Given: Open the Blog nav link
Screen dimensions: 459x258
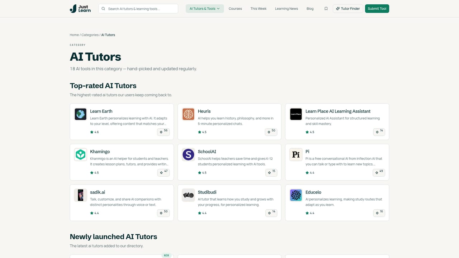Looking at the screenshot, I should [310, 9].
